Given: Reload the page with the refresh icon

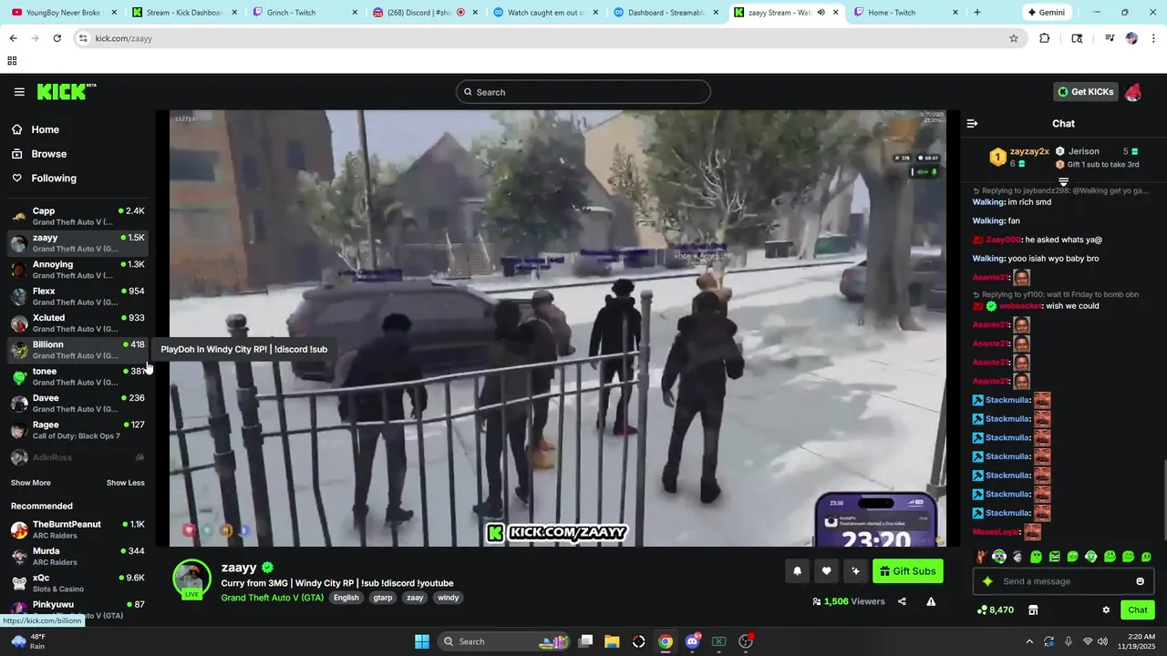Looking at the screenshot, I should tap(57, 38).
